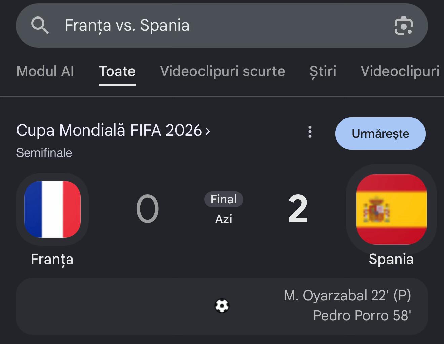Tap the Final match status badge
Image resolution: width=444 pixels, height=344 pixels.
(x=224, y=199)
